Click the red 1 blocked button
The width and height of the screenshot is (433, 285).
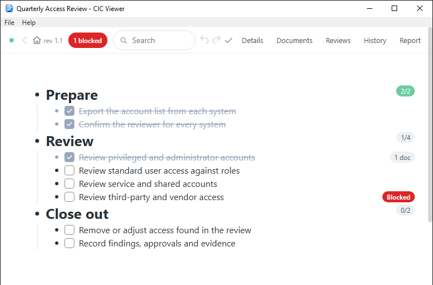(88, 40)
